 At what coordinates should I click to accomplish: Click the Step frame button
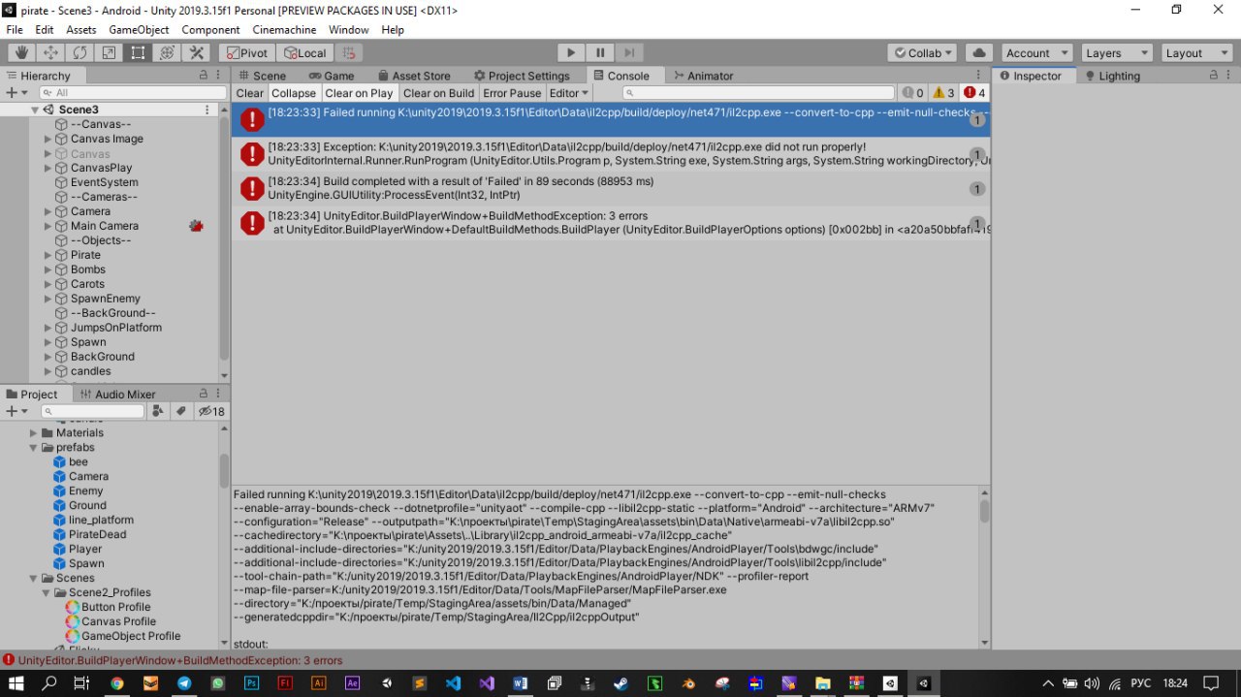629,53
